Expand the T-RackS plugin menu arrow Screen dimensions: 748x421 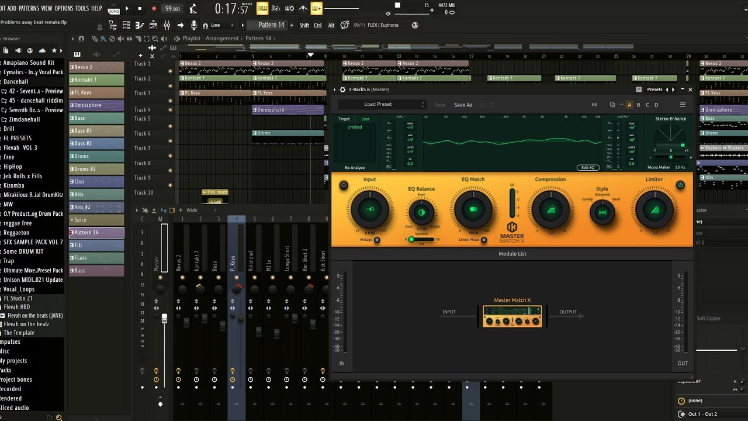335,89
